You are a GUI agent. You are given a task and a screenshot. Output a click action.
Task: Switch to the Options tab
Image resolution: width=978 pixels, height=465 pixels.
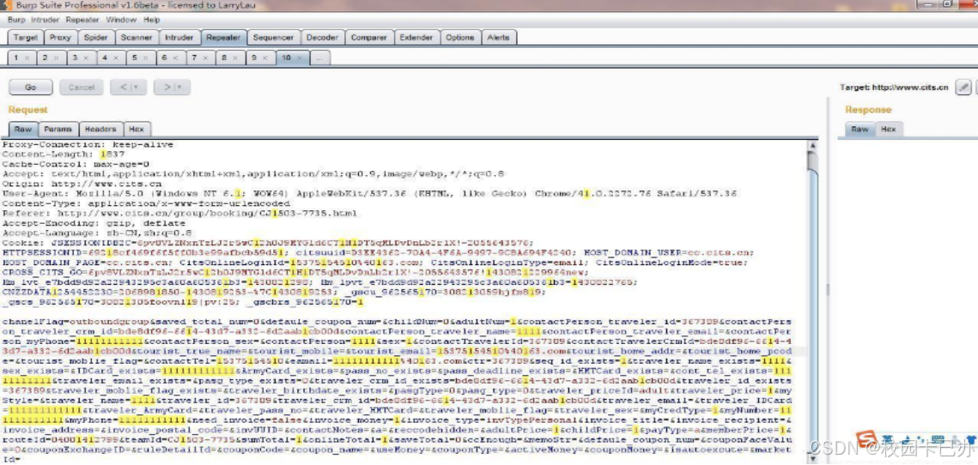point(459,38)
